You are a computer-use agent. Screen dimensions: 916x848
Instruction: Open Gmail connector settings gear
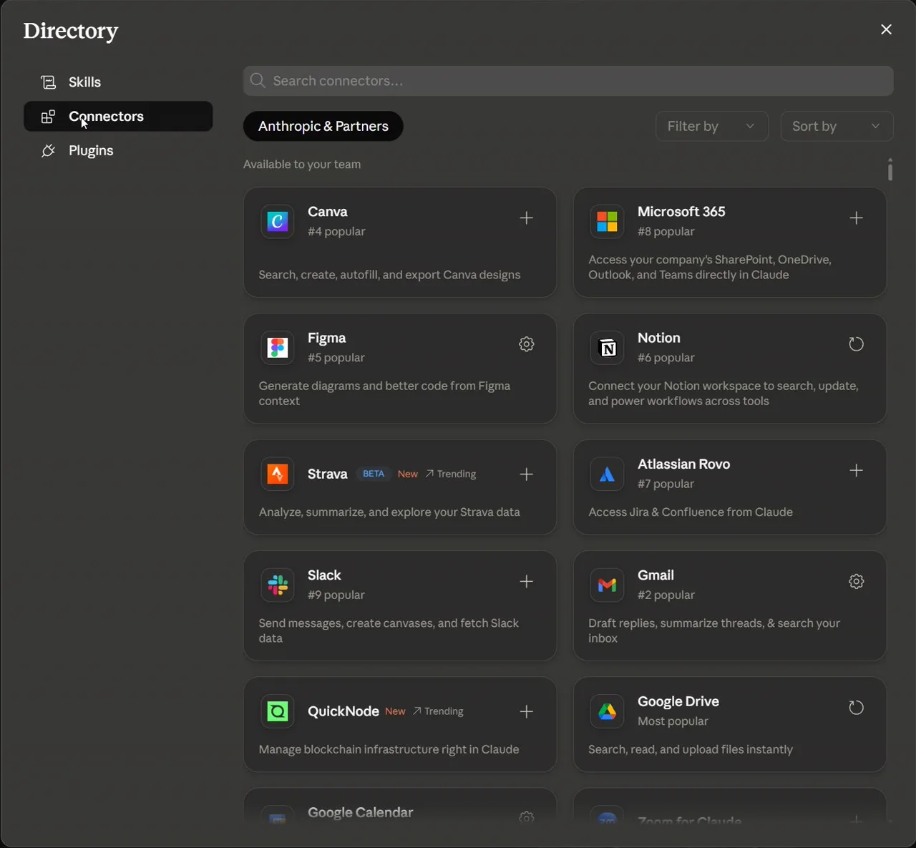click(856, 581)
